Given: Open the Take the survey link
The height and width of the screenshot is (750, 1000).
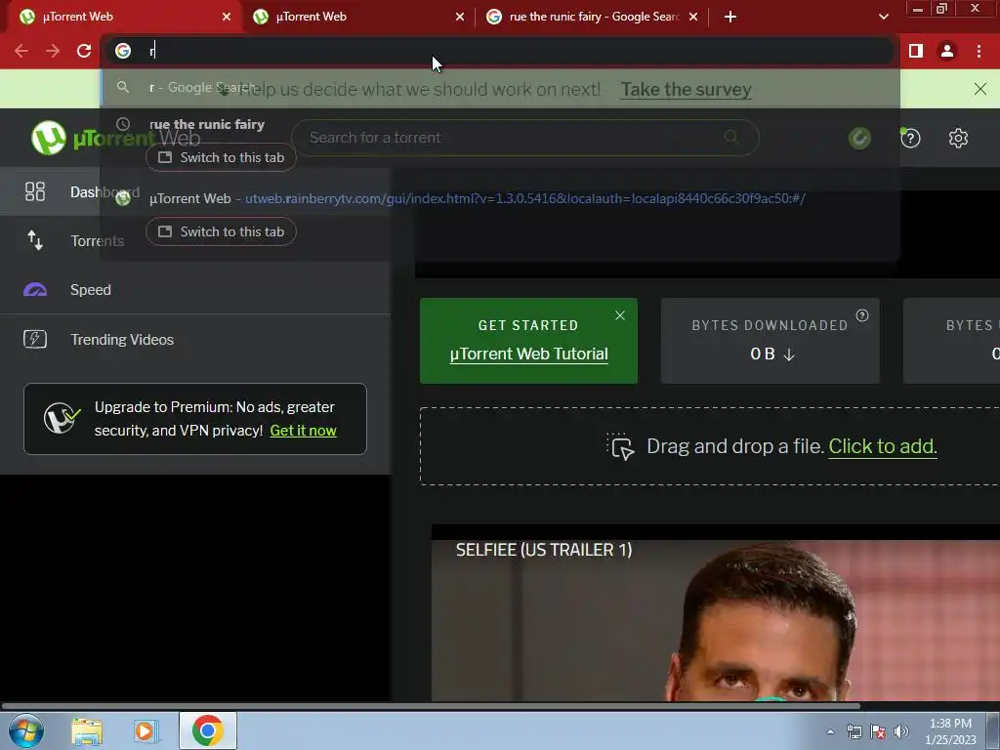Looking at the screenshot, I should coord(687,89).
